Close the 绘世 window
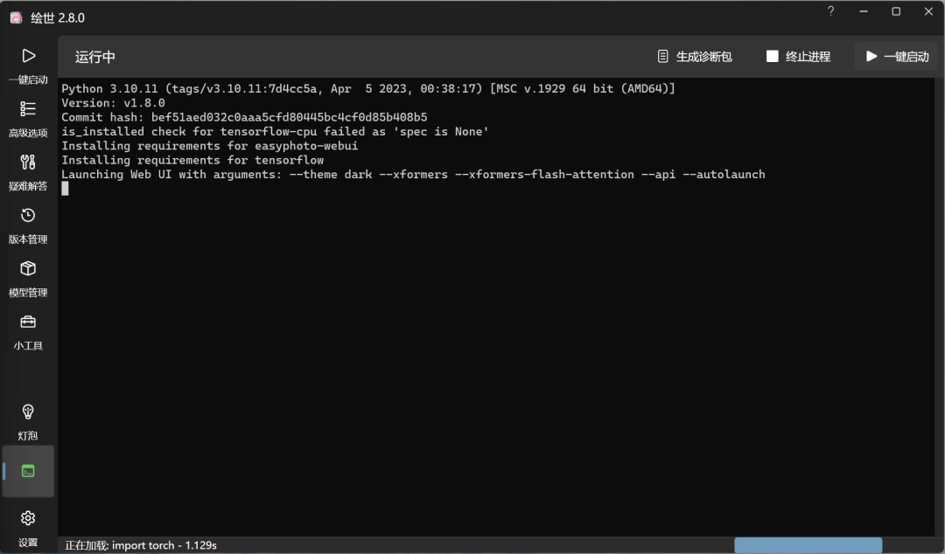 tap(928, 11)
